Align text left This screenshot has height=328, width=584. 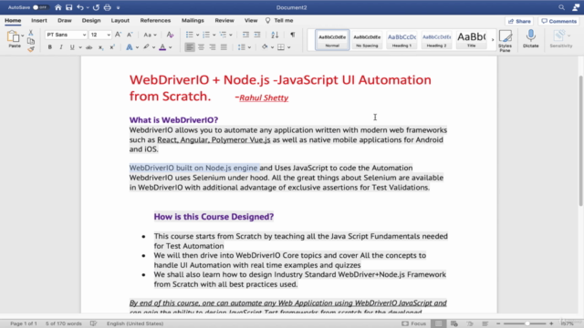[190, 47]
